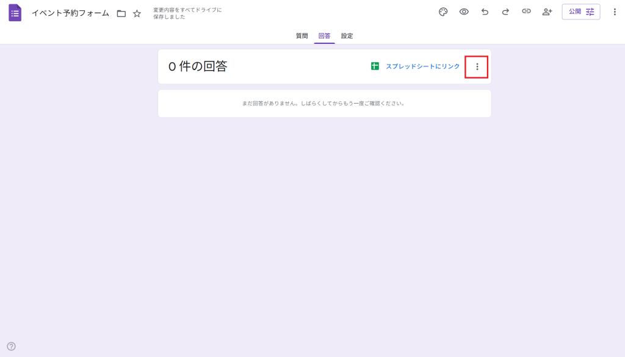Screen dimensions: 625x357
Task: Open the help question mark icon
Action: pos(11,346)
